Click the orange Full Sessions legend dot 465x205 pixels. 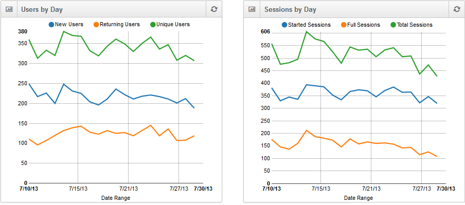click(344, 25)
